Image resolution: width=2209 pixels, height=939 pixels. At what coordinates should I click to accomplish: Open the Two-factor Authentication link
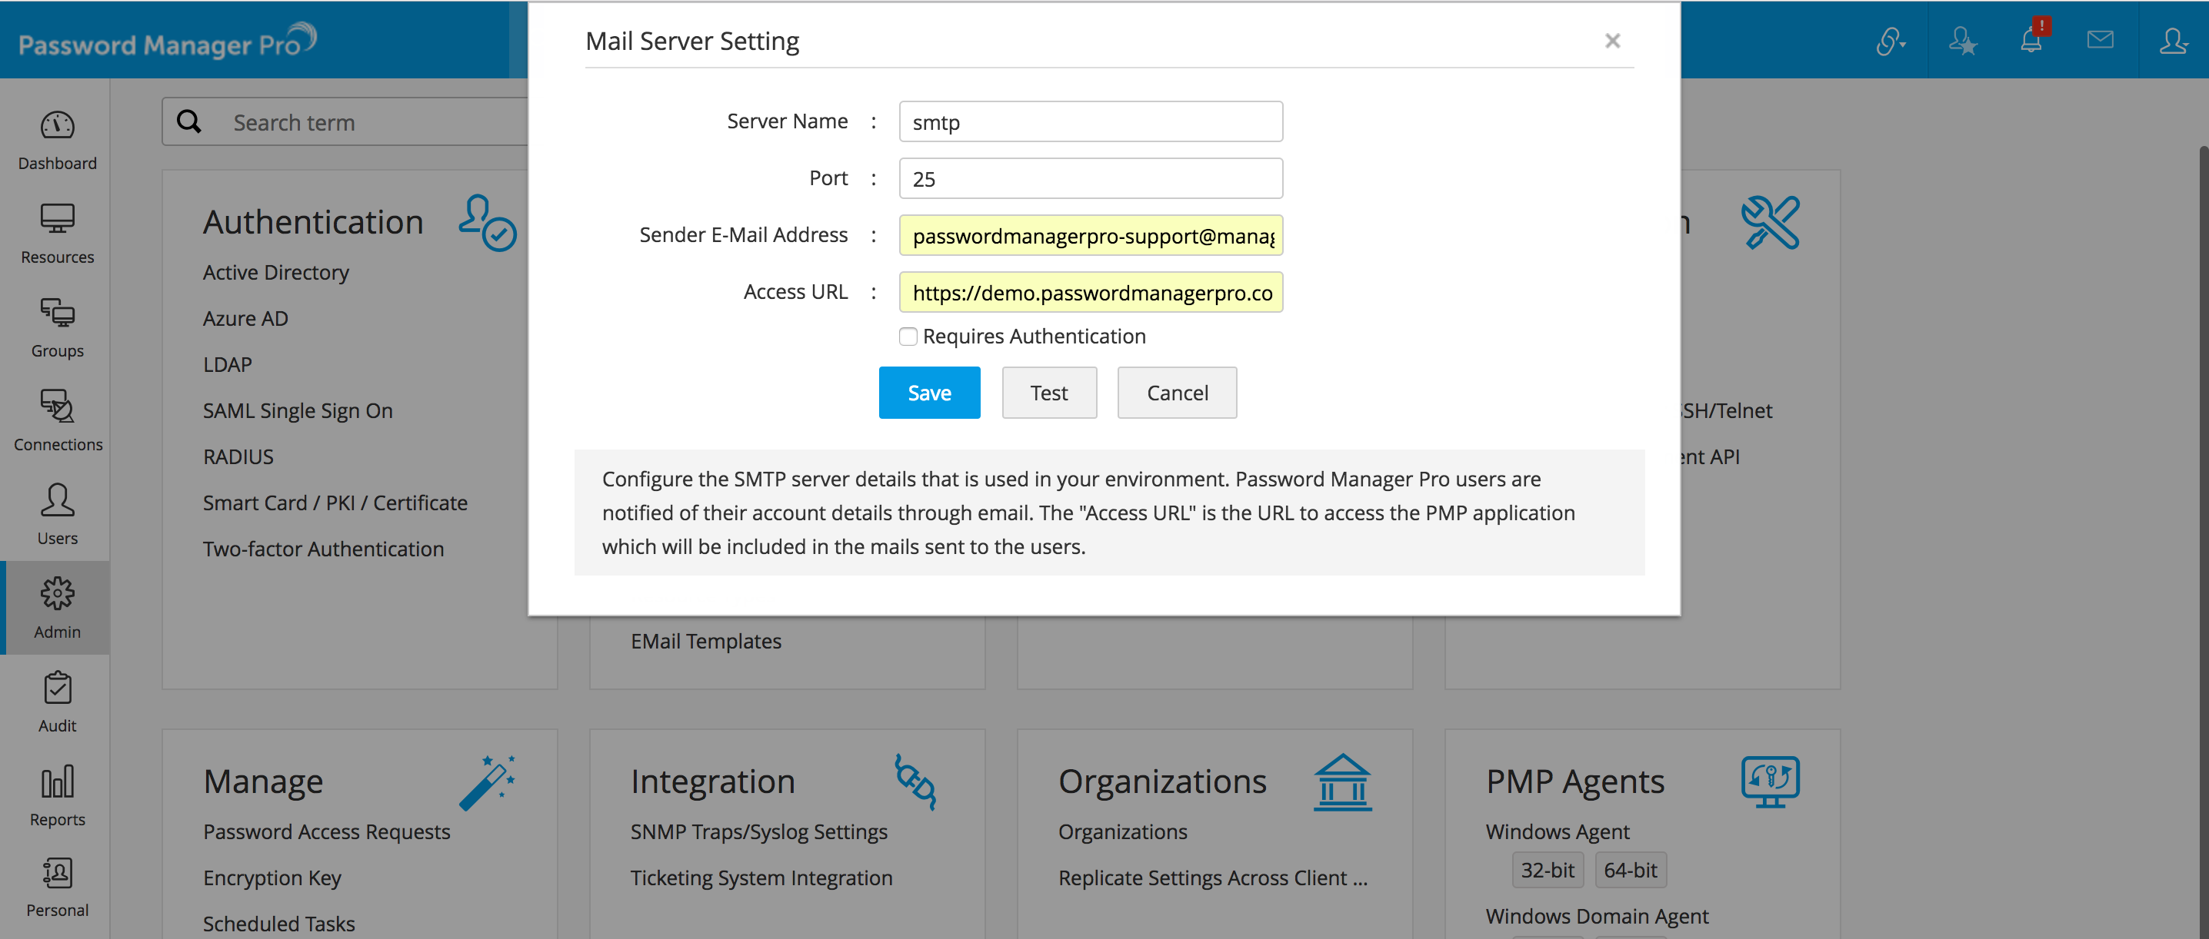point(323,549)
